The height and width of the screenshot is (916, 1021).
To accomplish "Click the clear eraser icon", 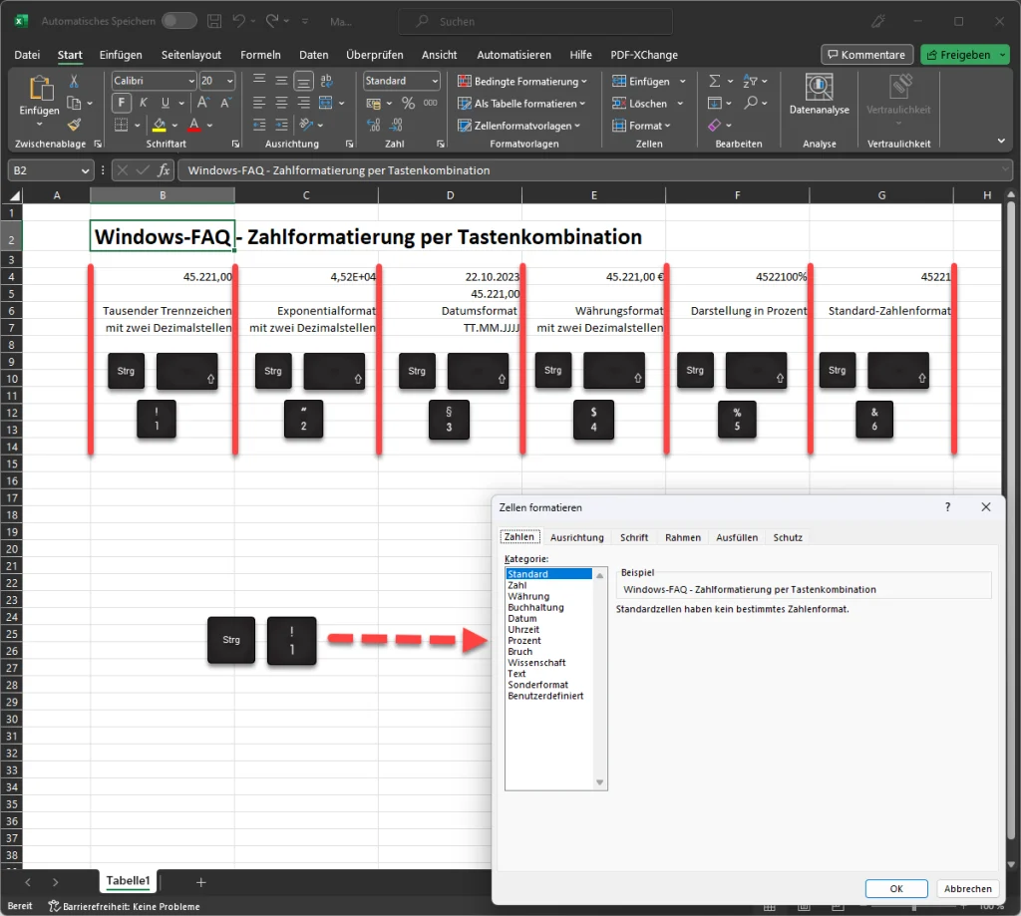I will 714,125.
